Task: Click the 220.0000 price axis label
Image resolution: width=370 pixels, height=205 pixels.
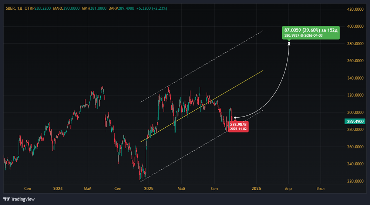Action: click(x=355, y=181)
